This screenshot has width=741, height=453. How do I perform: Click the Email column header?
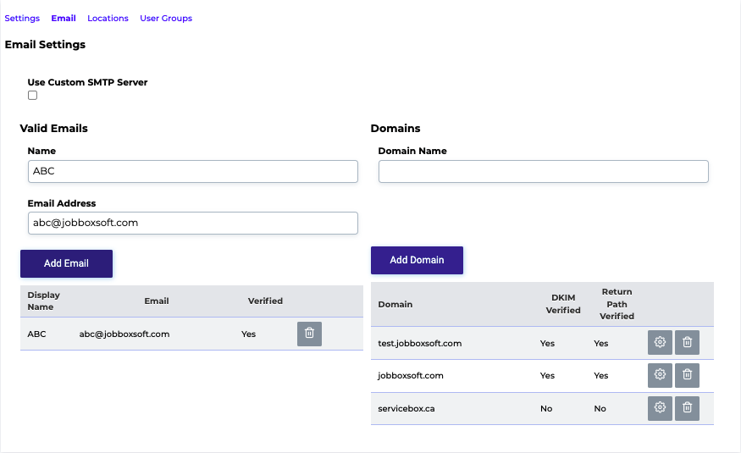pos(157,301)
